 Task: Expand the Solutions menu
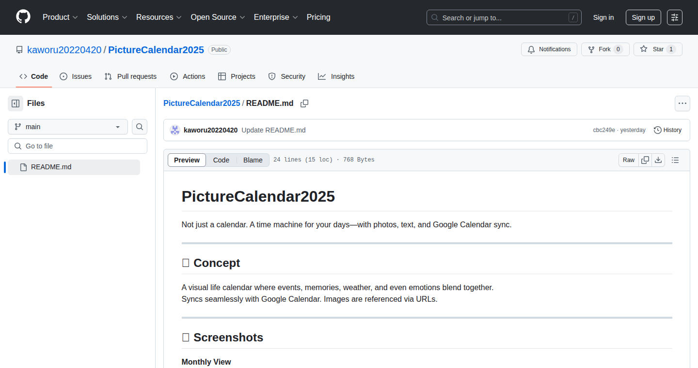107,17
